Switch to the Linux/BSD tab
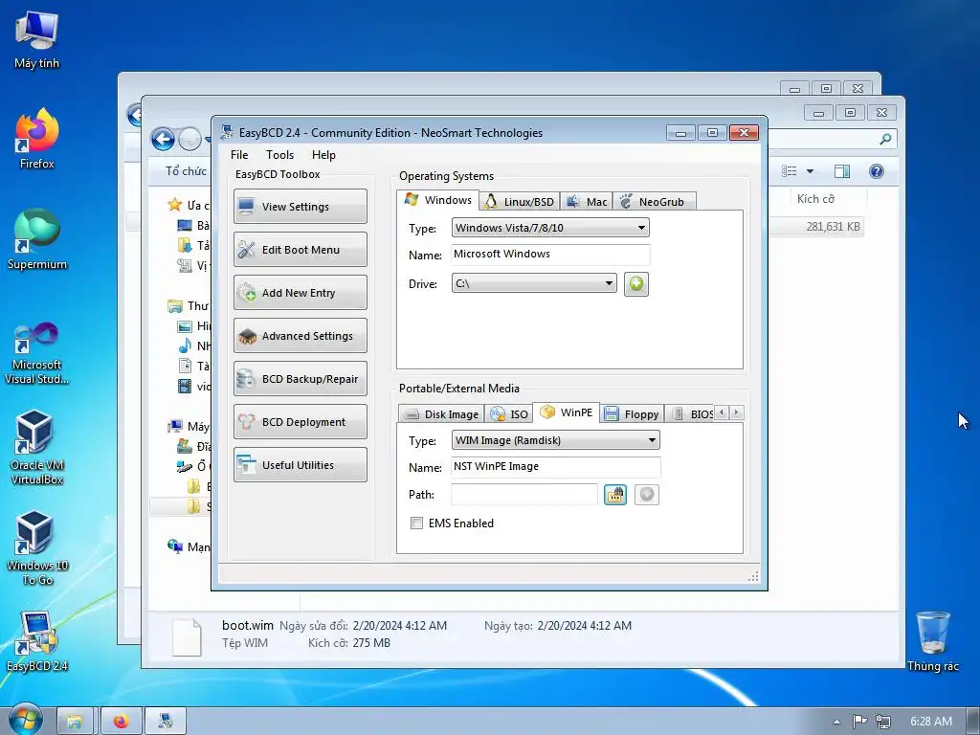 (x=520, y=201)
